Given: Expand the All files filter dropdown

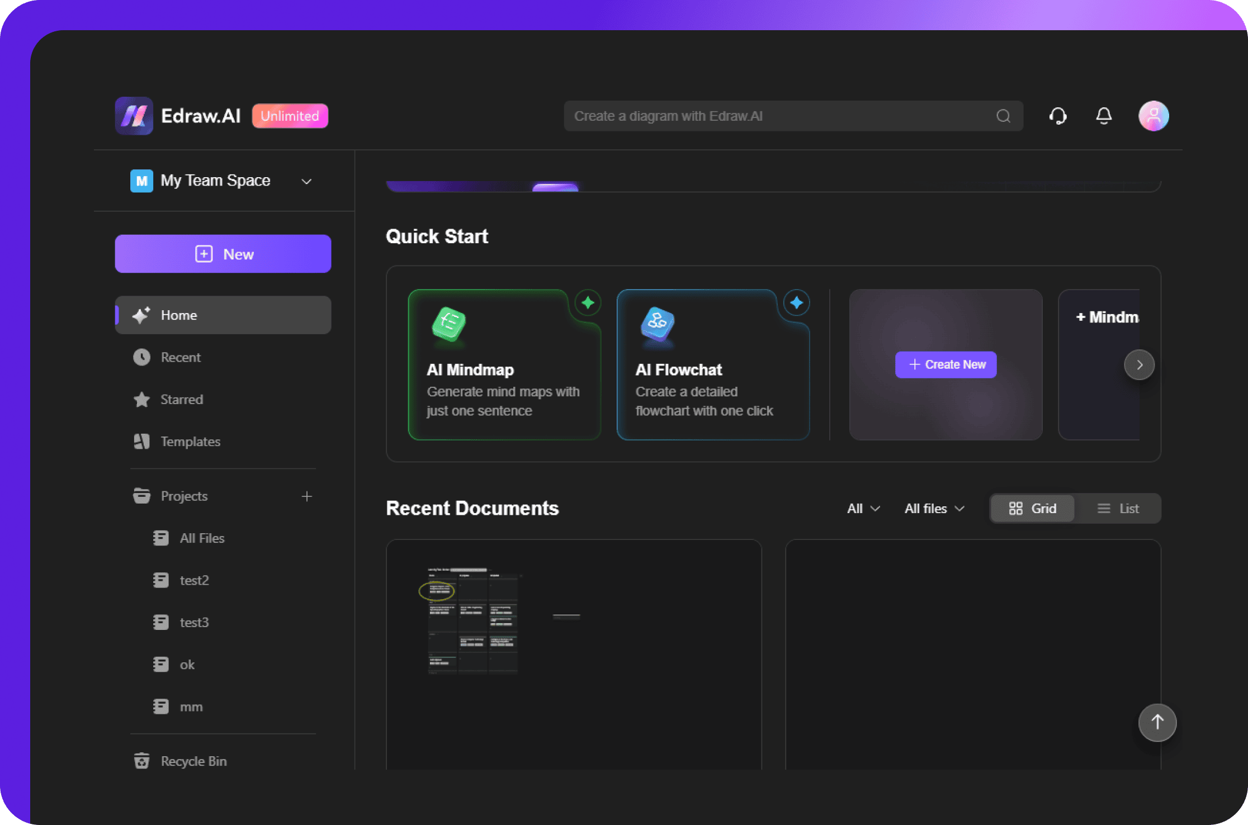Looking at the screenshot, I should [931, 508].
